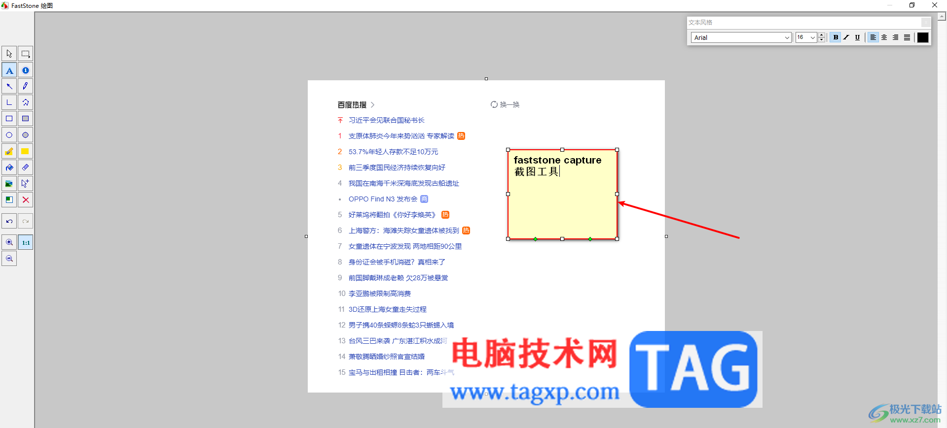Click the 百度热搜 heading in the image
Screen dimensions: 947x428
coord(352,105)
